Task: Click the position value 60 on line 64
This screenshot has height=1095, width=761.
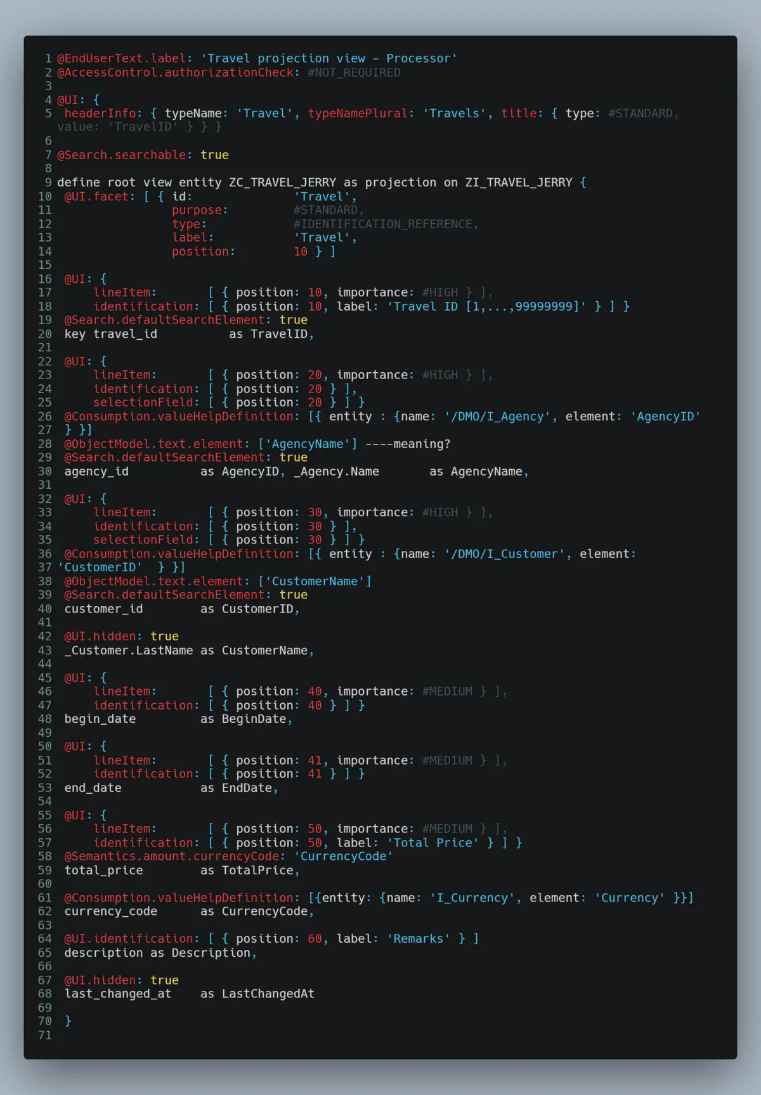Action: click(x=315, y=939)
